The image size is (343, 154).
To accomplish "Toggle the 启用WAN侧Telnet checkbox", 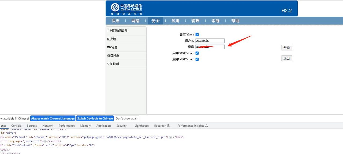I will 197,53.
